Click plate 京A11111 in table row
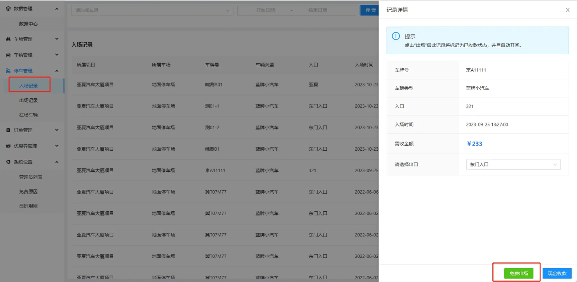Image resolution: width=577 pixels, height=282 pixels. [215, 171]
